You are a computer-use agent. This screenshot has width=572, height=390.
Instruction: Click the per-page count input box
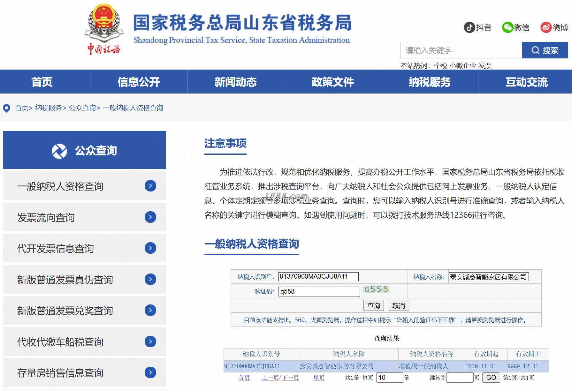point(390,378)
